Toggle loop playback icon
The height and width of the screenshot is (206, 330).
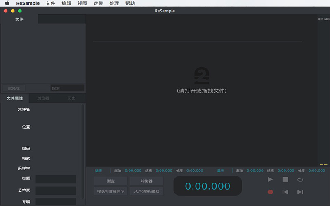[x=300, y=180]
